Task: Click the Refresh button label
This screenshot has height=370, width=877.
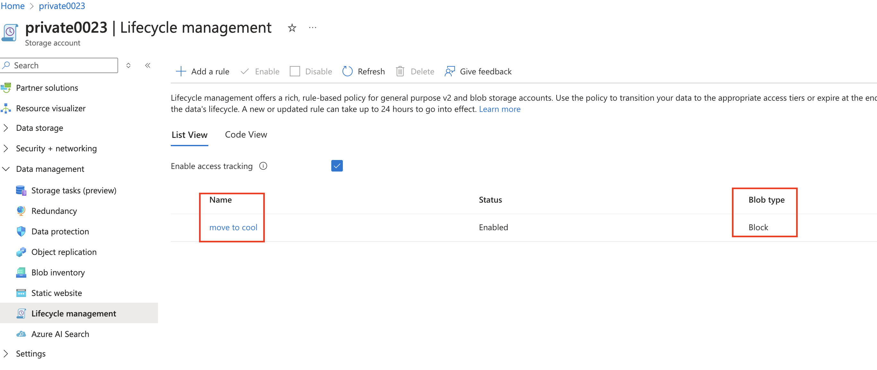Action: (371, 71)
